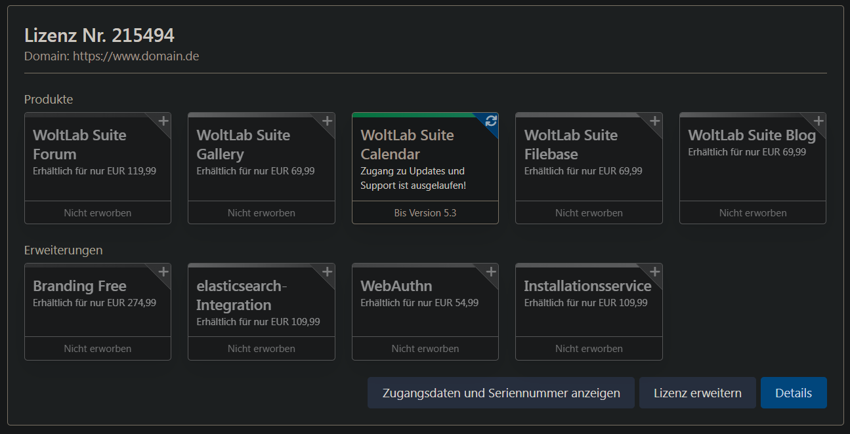Add WebAuthn via its plus icon
The height and width of the screenshot is (434, 850).
coord(491,272)
